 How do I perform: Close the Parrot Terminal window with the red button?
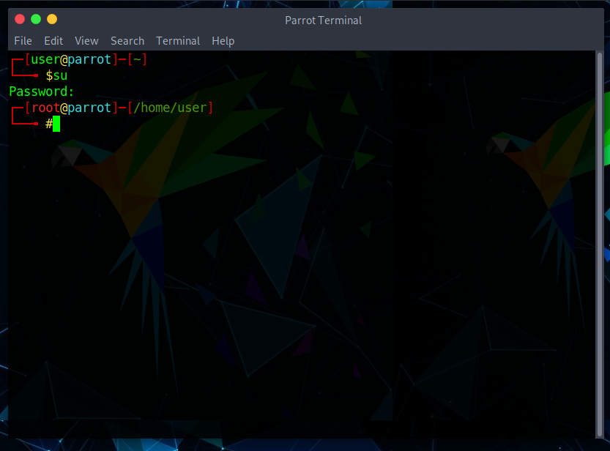(20, 19)
